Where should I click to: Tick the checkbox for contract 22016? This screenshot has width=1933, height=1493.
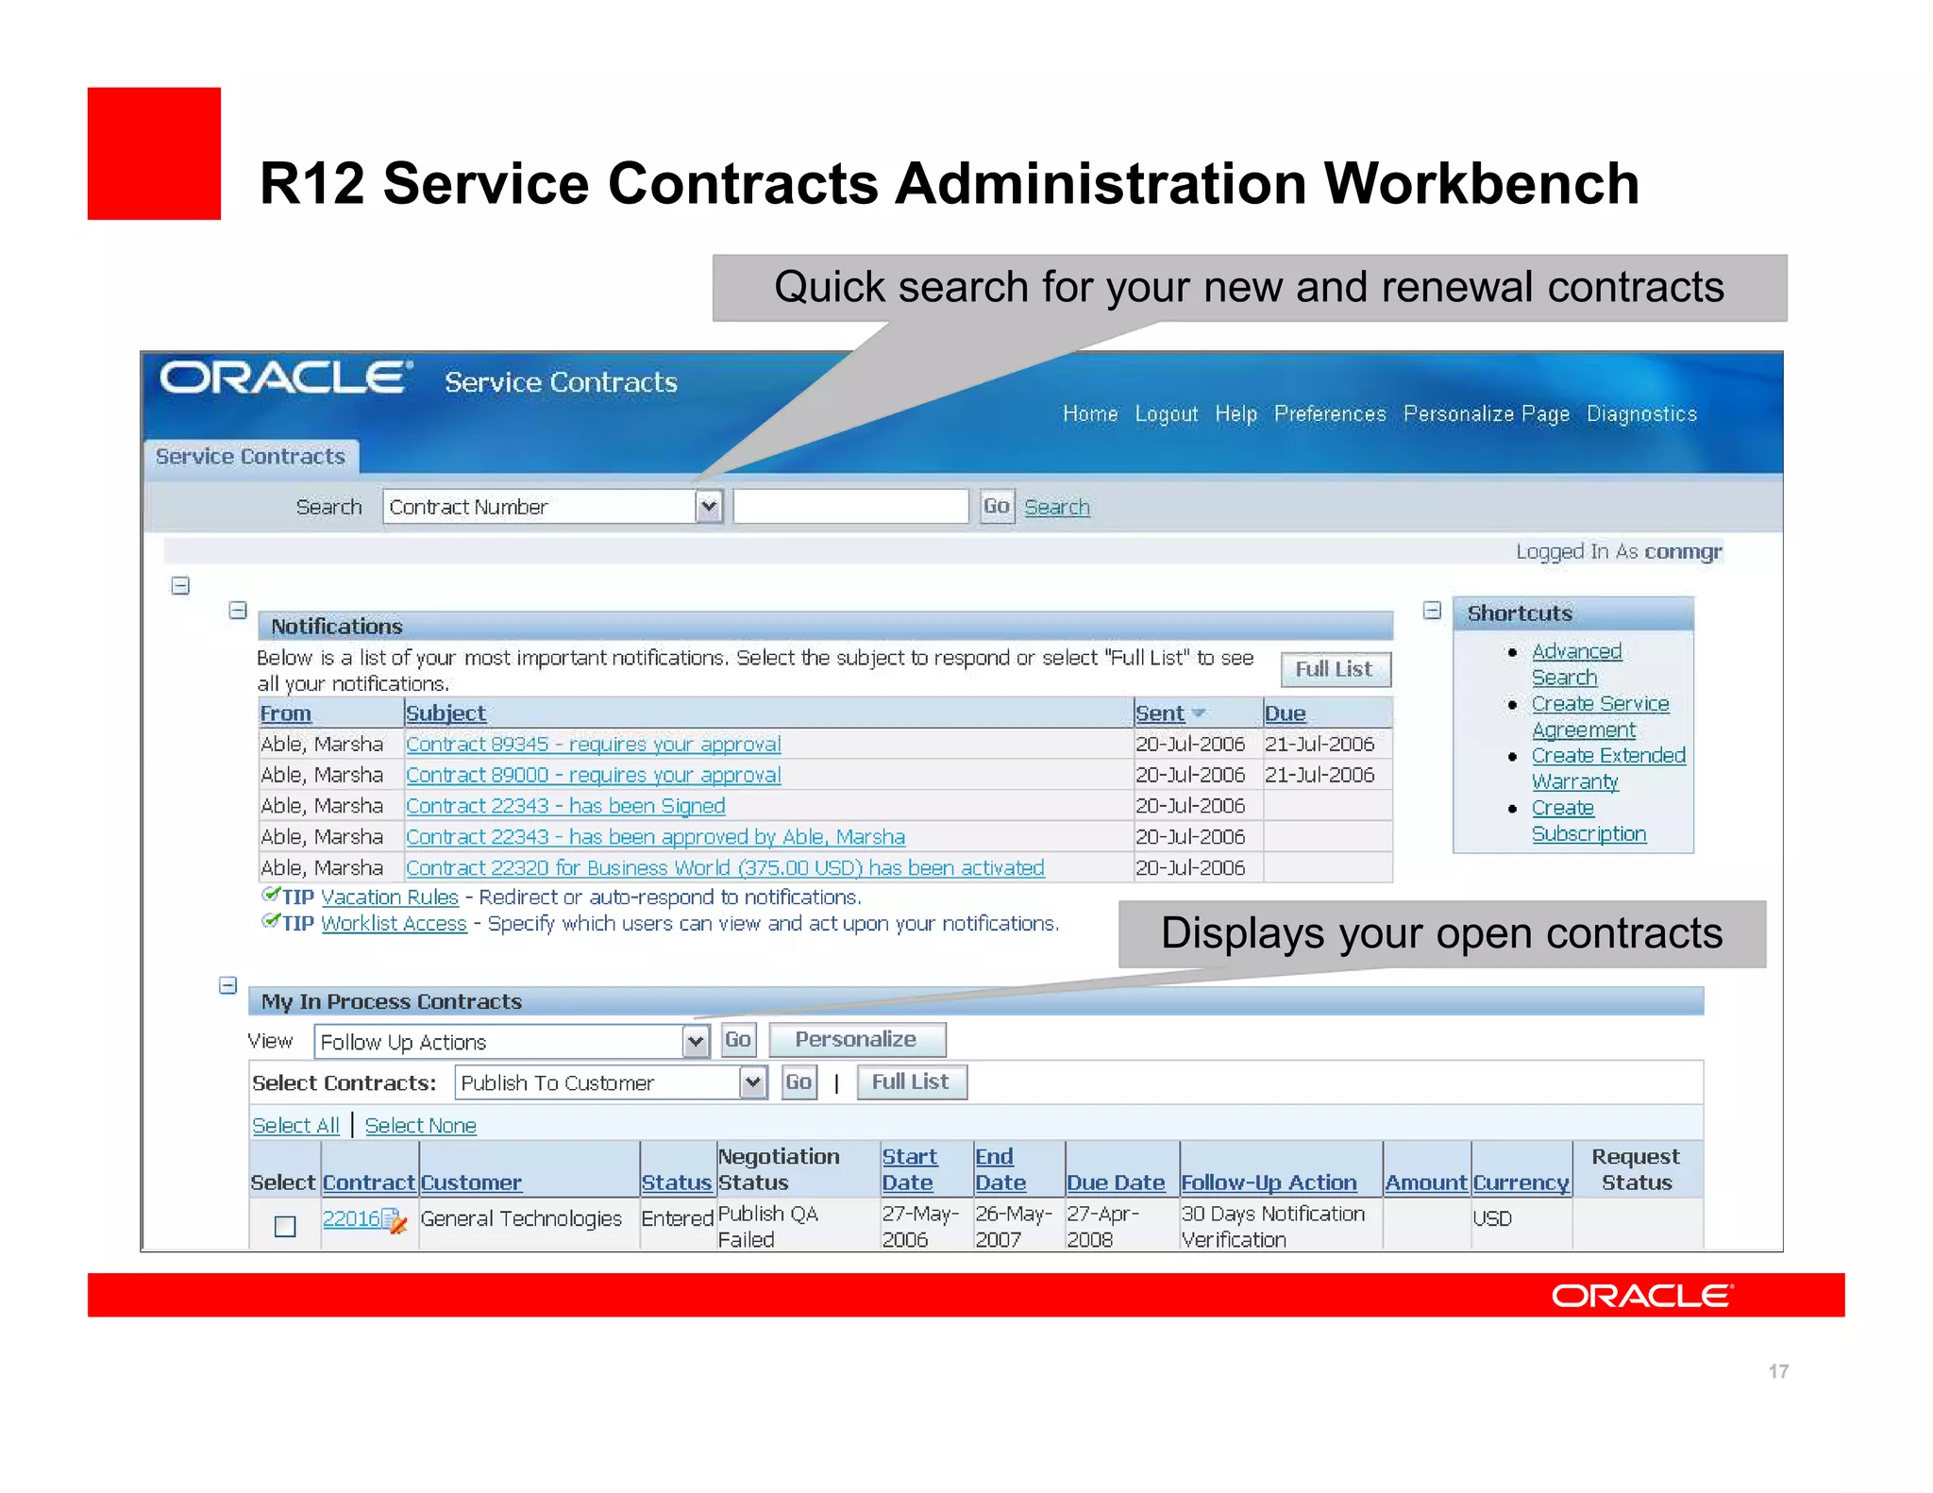[x=284, y=1226]
